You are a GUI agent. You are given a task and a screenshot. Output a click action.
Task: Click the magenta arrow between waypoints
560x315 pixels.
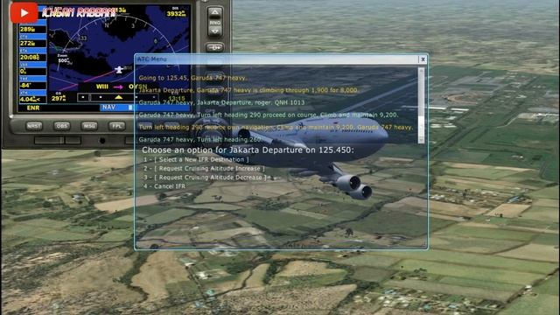pos(118,87)
